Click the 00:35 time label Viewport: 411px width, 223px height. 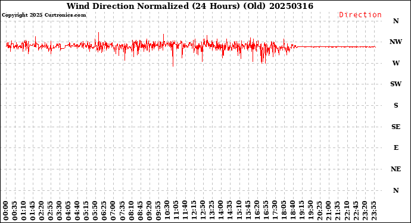[15, 211]
